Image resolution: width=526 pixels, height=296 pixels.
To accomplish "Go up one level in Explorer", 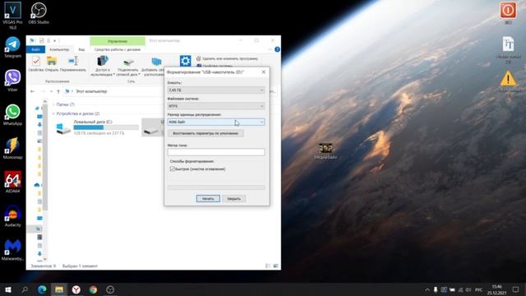I will 58,91.
